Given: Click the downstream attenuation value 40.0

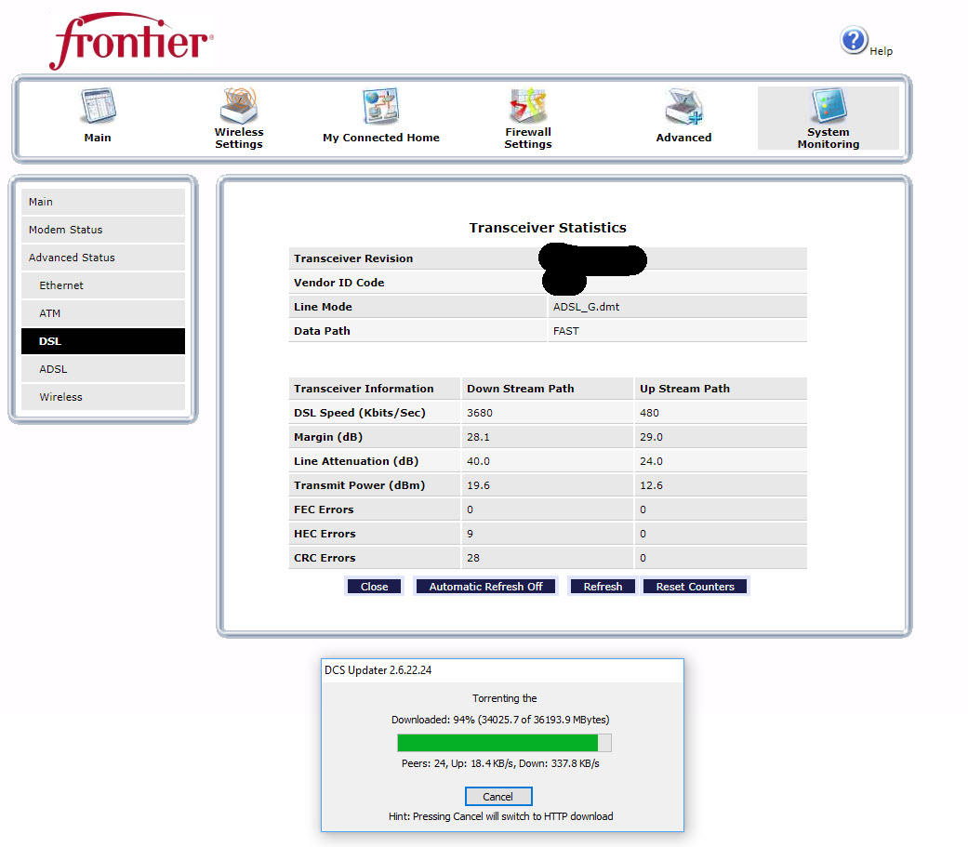Looking at the screenshot, I should click(x=479, y=461).
